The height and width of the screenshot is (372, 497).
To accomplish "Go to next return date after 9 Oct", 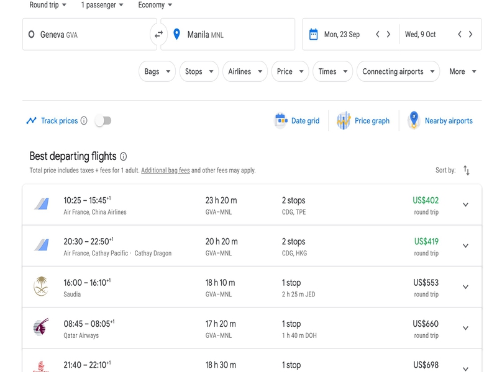I will [470, 34].
